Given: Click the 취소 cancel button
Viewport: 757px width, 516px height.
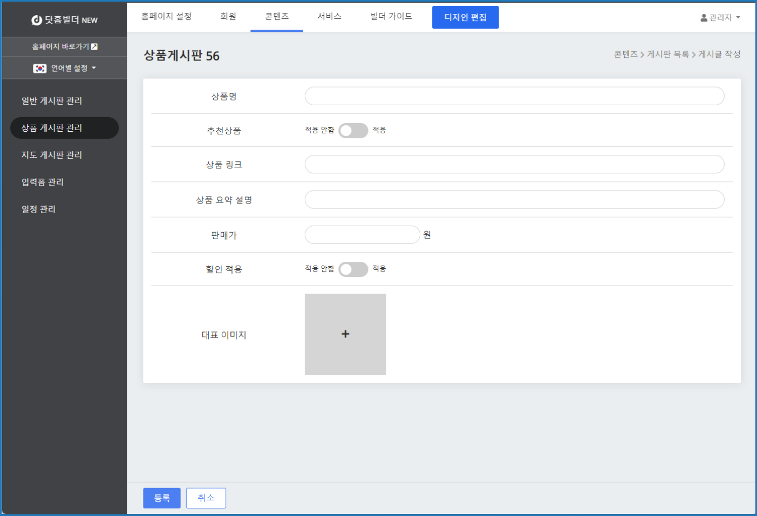Looking at the screenshot, I should (x=206, y=498).
